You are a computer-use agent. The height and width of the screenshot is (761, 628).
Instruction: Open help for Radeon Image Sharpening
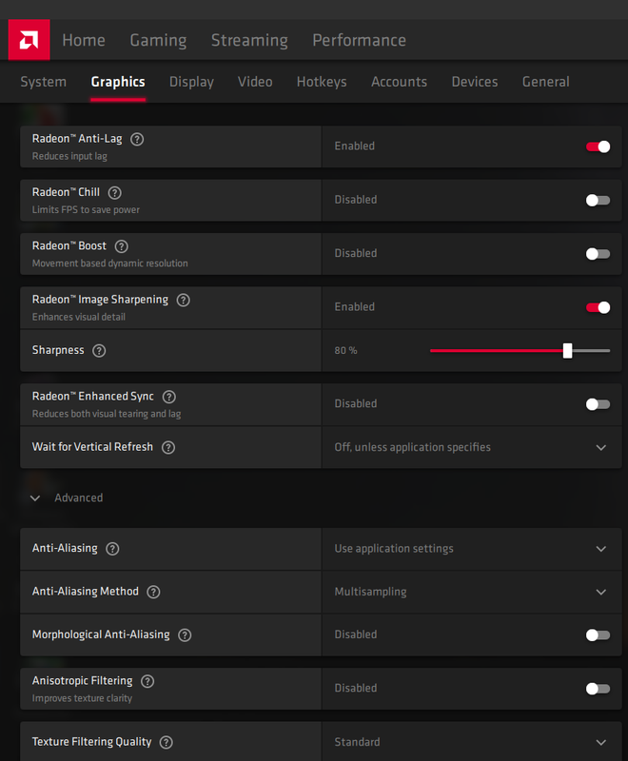184,300
